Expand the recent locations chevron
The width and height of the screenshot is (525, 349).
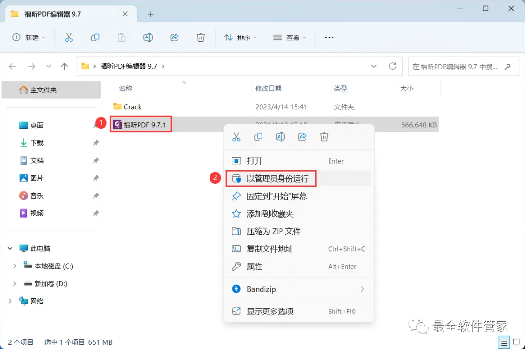click(49, 66)
